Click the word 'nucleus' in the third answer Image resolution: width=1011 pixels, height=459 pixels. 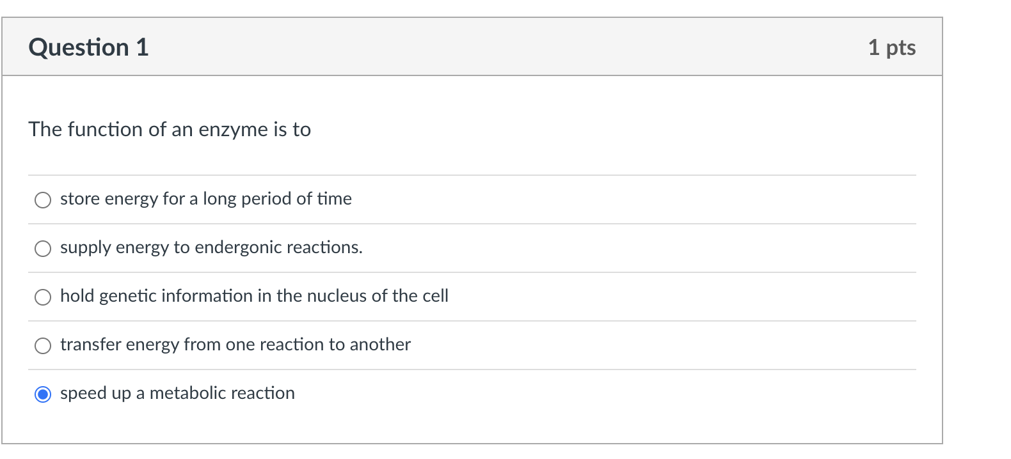(x=336, y=296)
